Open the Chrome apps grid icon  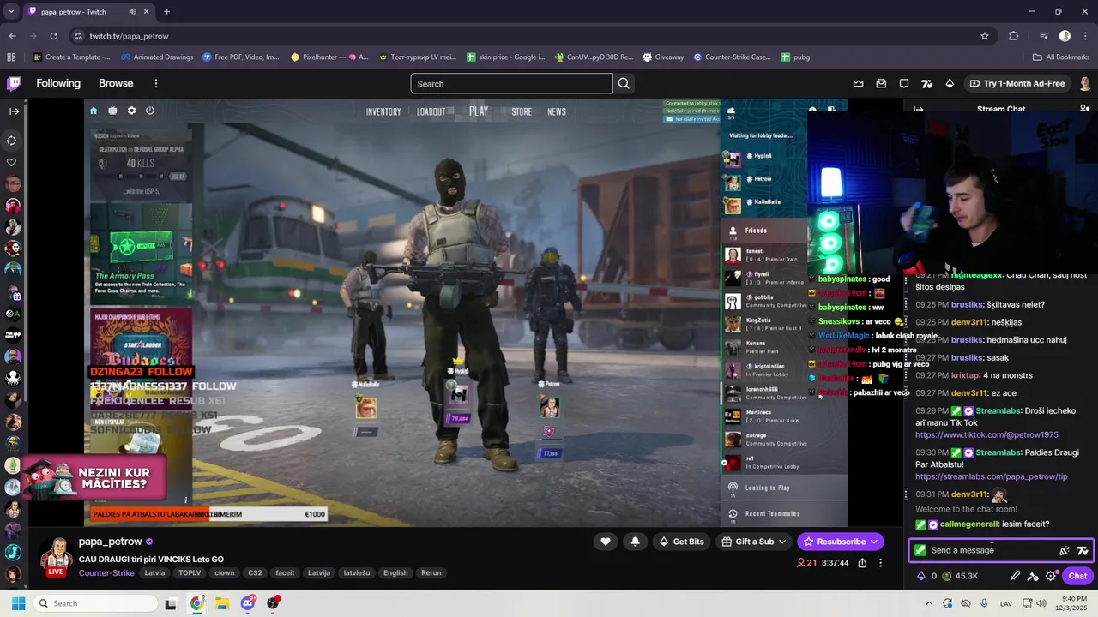click(11, 57)
